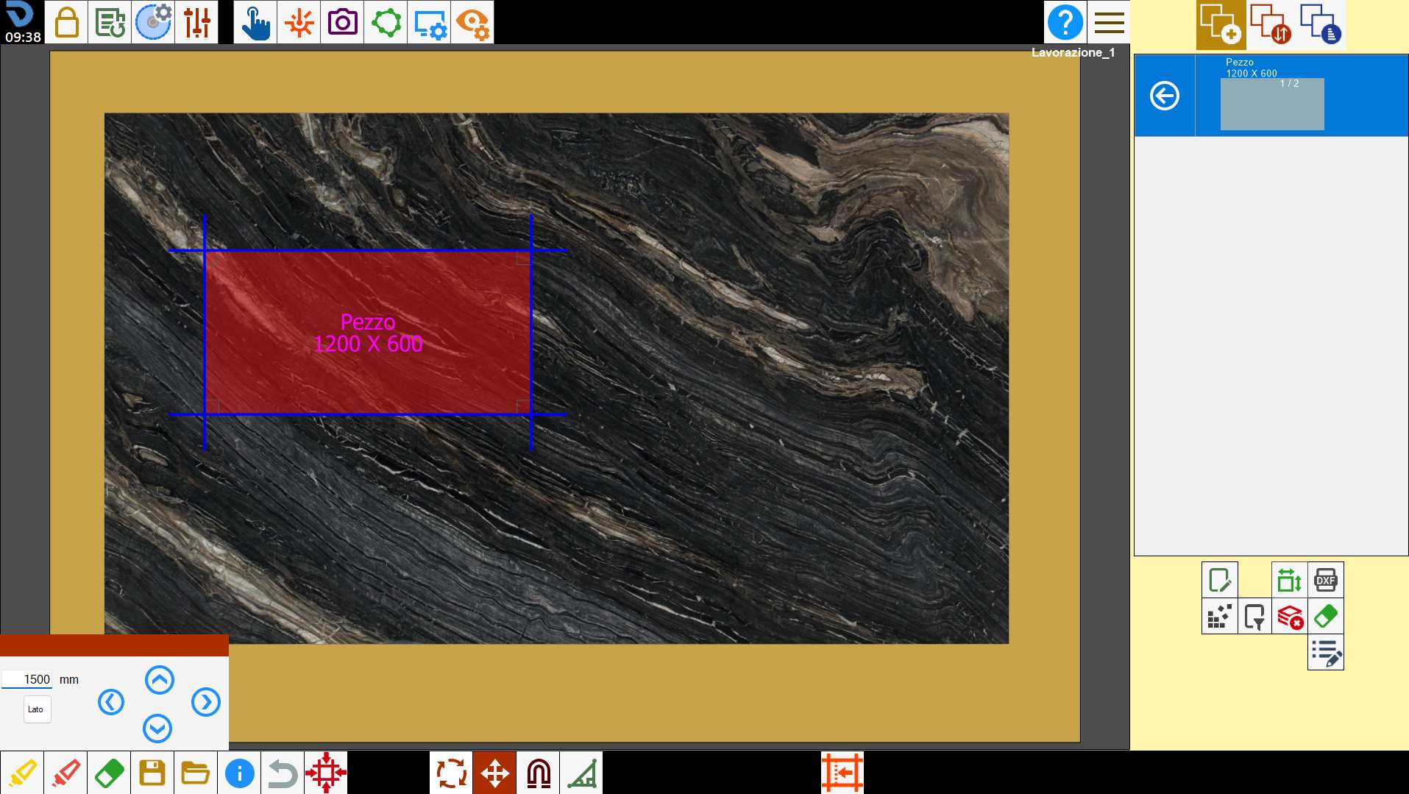Go back with the left-arrow circle button
The width and height of the screenshot is (1409, 794).
click(x=1165, y=96)
